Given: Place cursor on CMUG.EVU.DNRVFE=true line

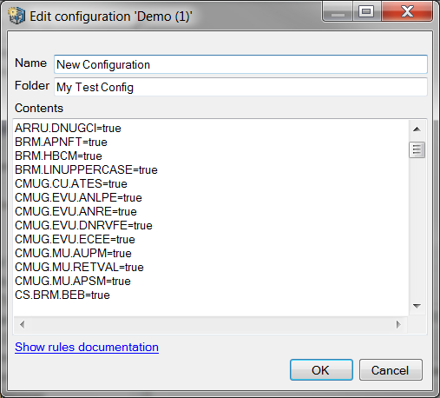Looking at the screenshot, I should coord(83,225).
